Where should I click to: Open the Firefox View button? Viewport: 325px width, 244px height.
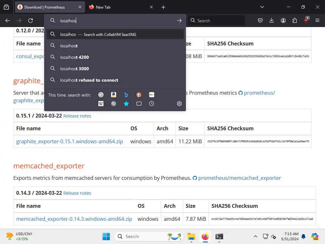[6, 7]
